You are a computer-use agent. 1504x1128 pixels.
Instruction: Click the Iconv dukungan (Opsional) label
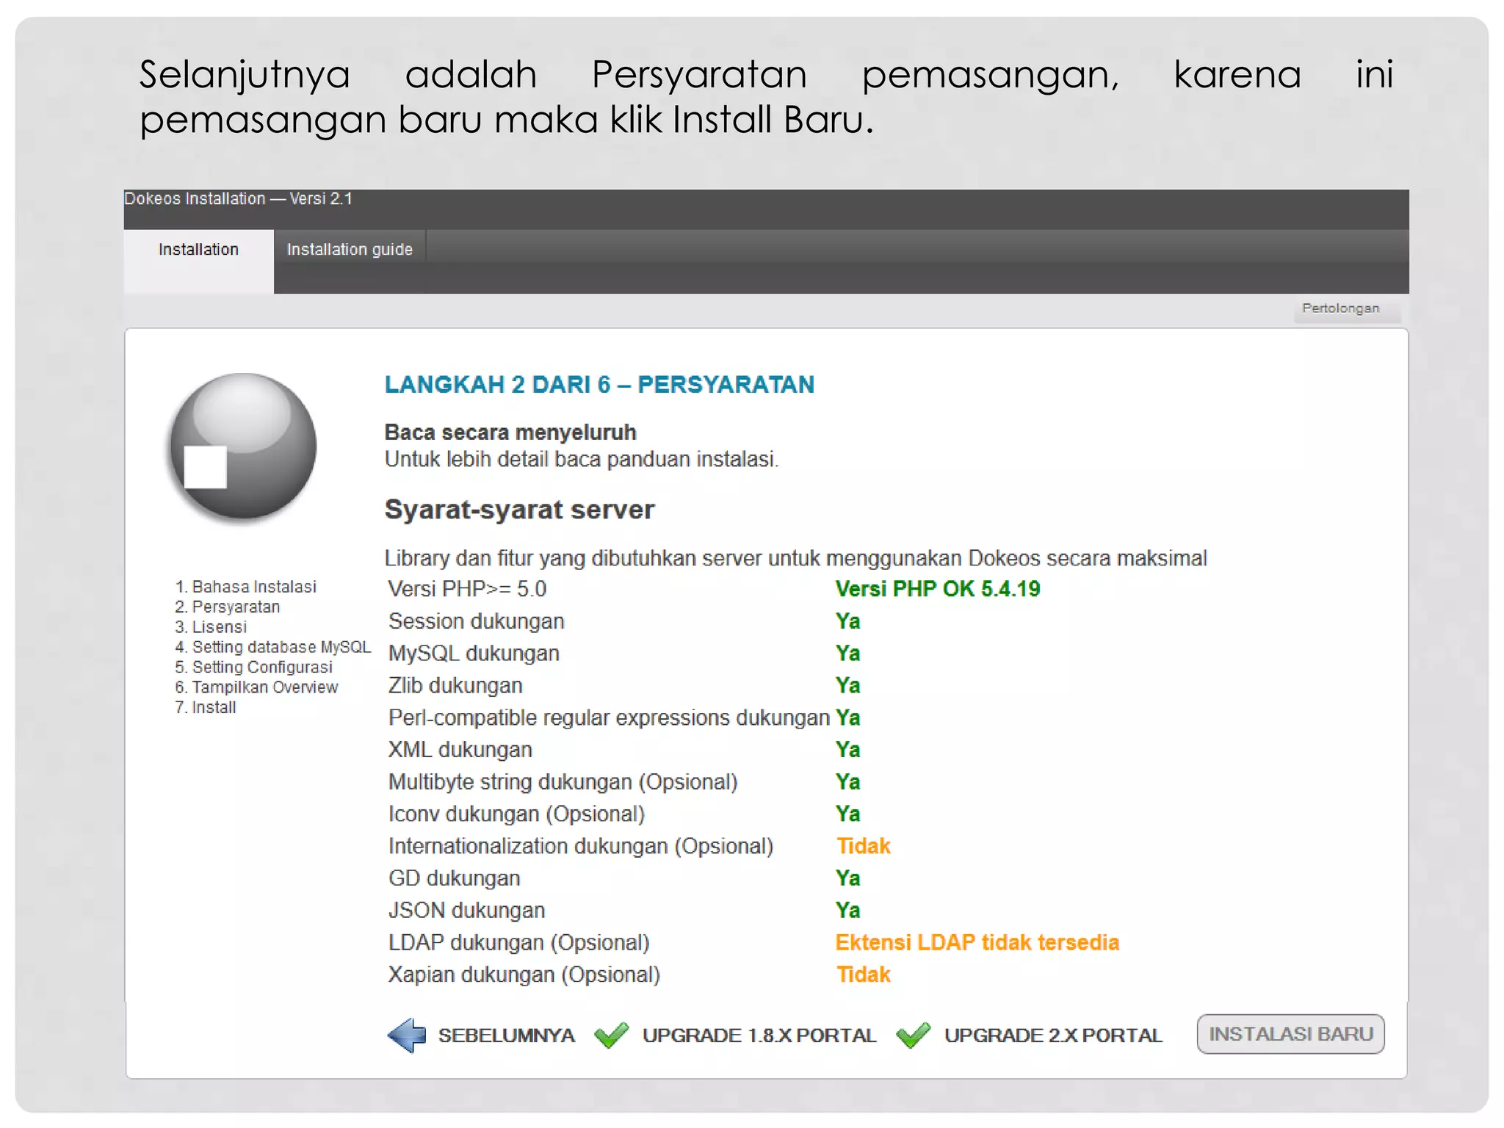click(517, 814)
